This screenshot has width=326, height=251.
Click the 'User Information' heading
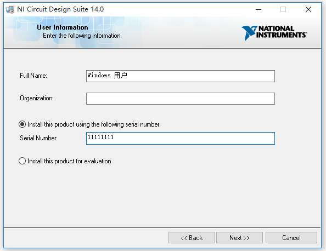[x=63, y=27]
